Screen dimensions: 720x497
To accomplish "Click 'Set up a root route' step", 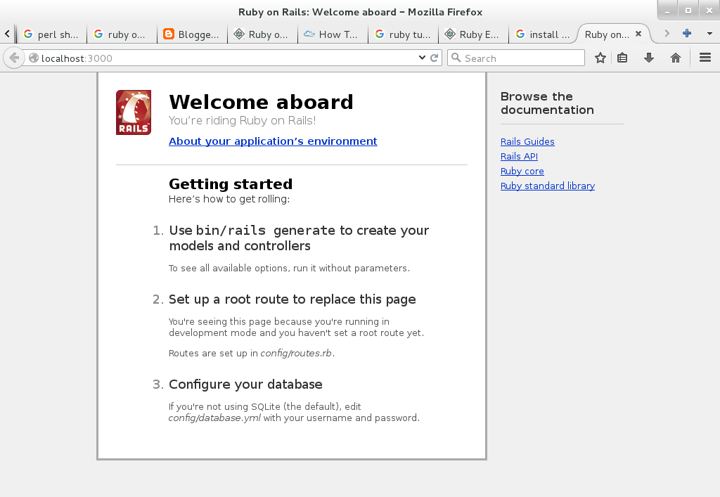I will (x=292, y=299).
